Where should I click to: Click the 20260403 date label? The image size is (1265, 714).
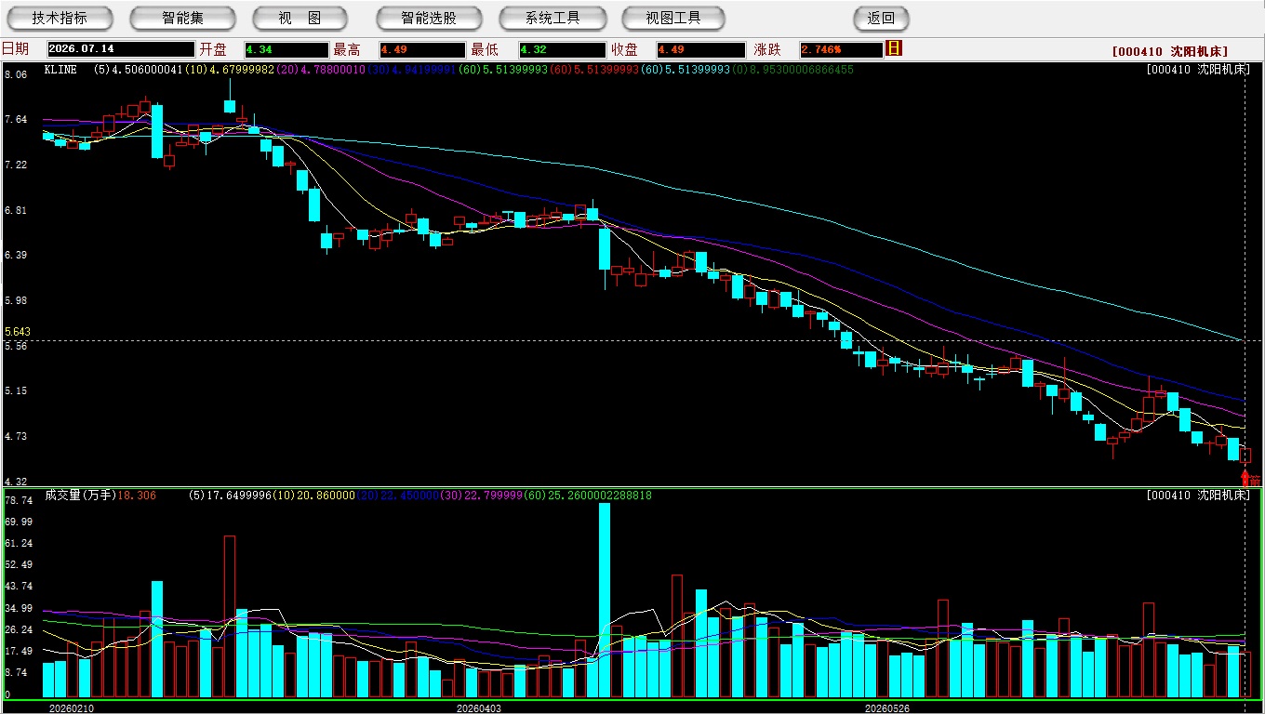[x=478, y=707]
